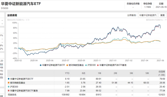Click the 业绩表现 section heading
167x97 pixels.
click(x=12, y=15)
